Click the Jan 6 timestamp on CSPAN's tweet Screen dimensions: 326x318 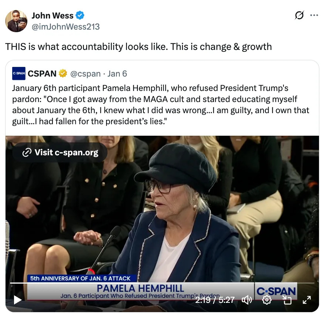tap(117, 73)
